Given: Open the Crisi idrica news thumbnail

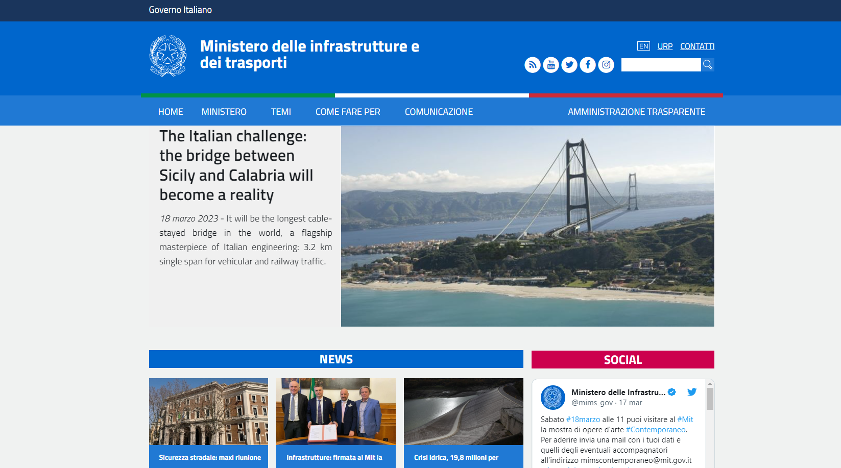Looking at the screenshot, I should coord(463,411).
